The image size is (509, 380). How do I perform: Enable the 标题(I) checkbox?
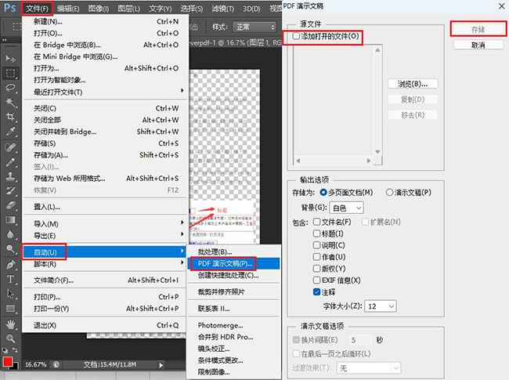pyautogui.click(x=317, y=233)
